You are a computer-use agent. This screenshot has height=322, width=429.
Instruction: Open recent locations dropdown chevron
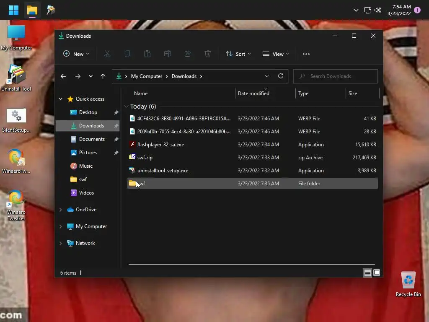click(90, 76)
